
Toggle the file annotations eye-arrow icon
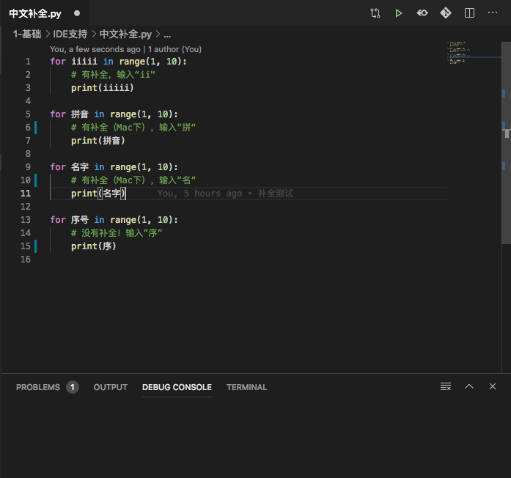click(422, 13)
